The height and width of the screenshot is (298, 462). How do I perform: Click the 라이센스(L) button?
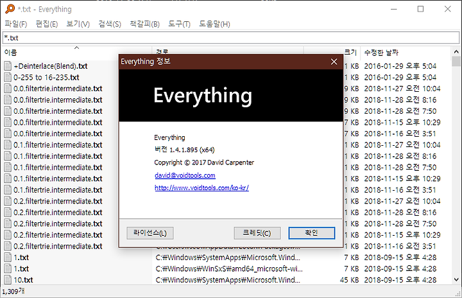(150, 233)
